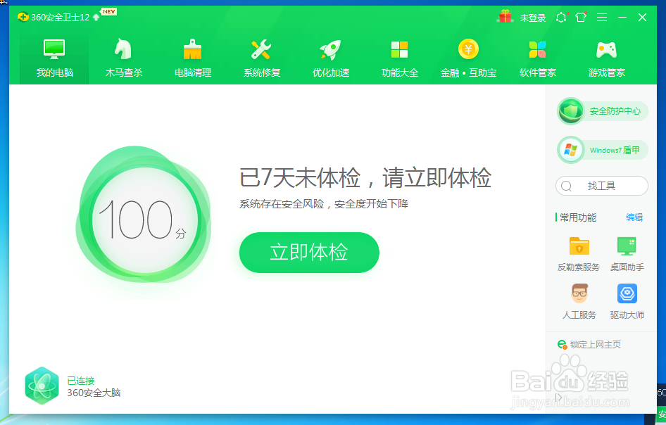Open 功能大全 tab
Viewport: 666px width, 425px height.
coord(400,58)
